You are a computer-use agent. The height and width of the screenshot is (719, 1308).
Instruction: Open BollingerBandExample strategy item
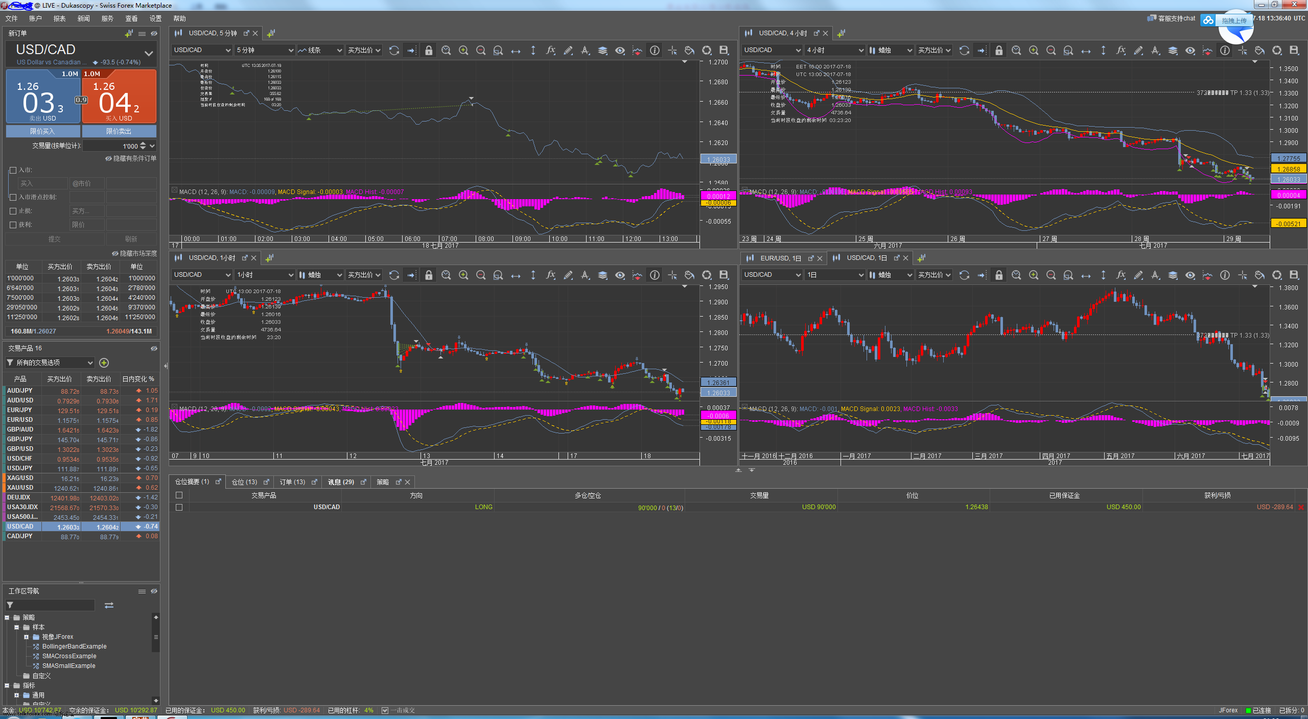(x=74, y=646)
